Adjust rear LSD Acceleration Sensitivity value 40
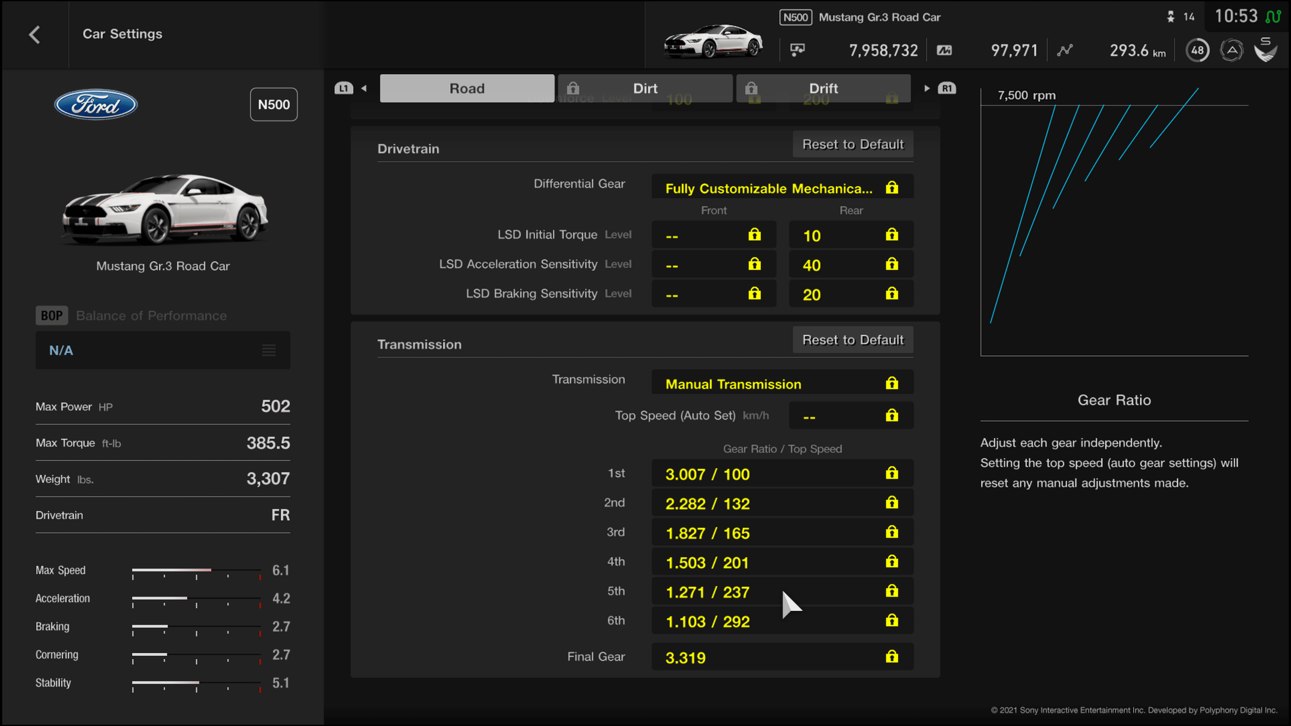 (851, 264)
